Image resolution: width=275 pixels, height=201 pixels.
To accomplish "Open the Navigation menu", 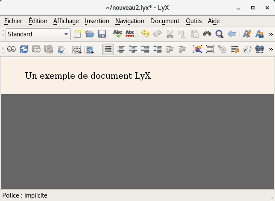I will [x=130, y=21].
